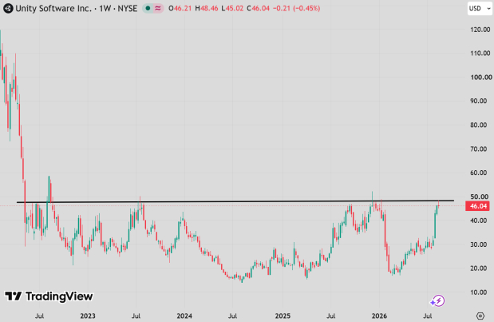Click the 100.00 price axis label
Image resolution: width=494 pixels, height=322 pixels.
(x=480, y=77)
